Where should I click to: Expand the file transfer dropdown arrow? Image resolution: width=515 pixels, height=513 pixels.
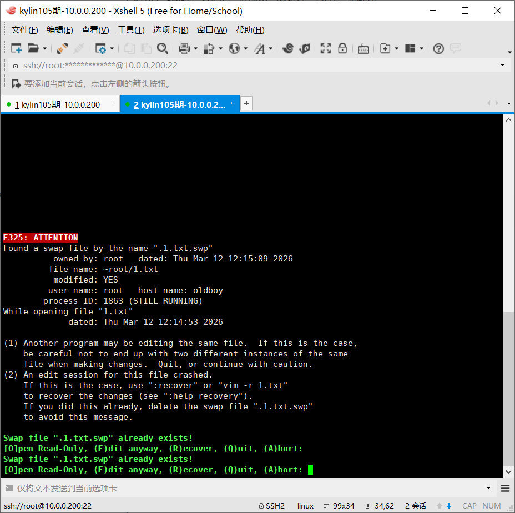221,49
